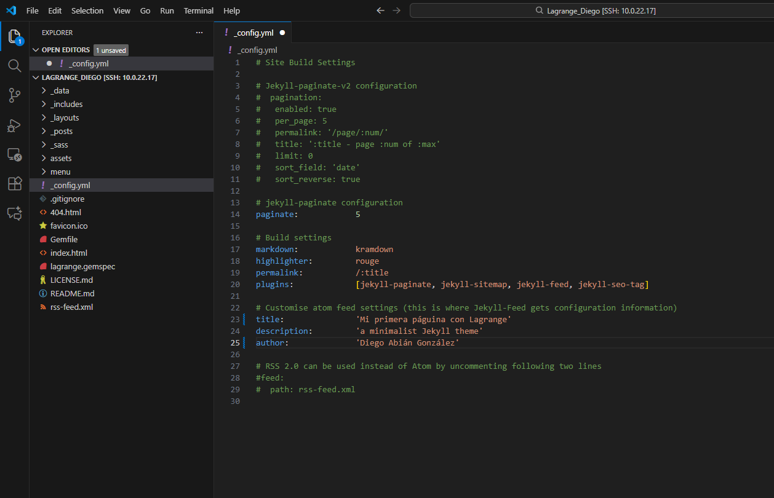Open the Selection menu

(87, 10)
